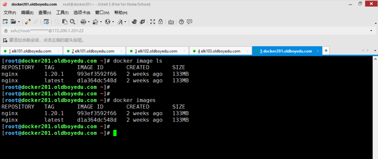
Task: Switch to the 3 elk102.oldboyedu.com tab
Action: coord(156,51)
